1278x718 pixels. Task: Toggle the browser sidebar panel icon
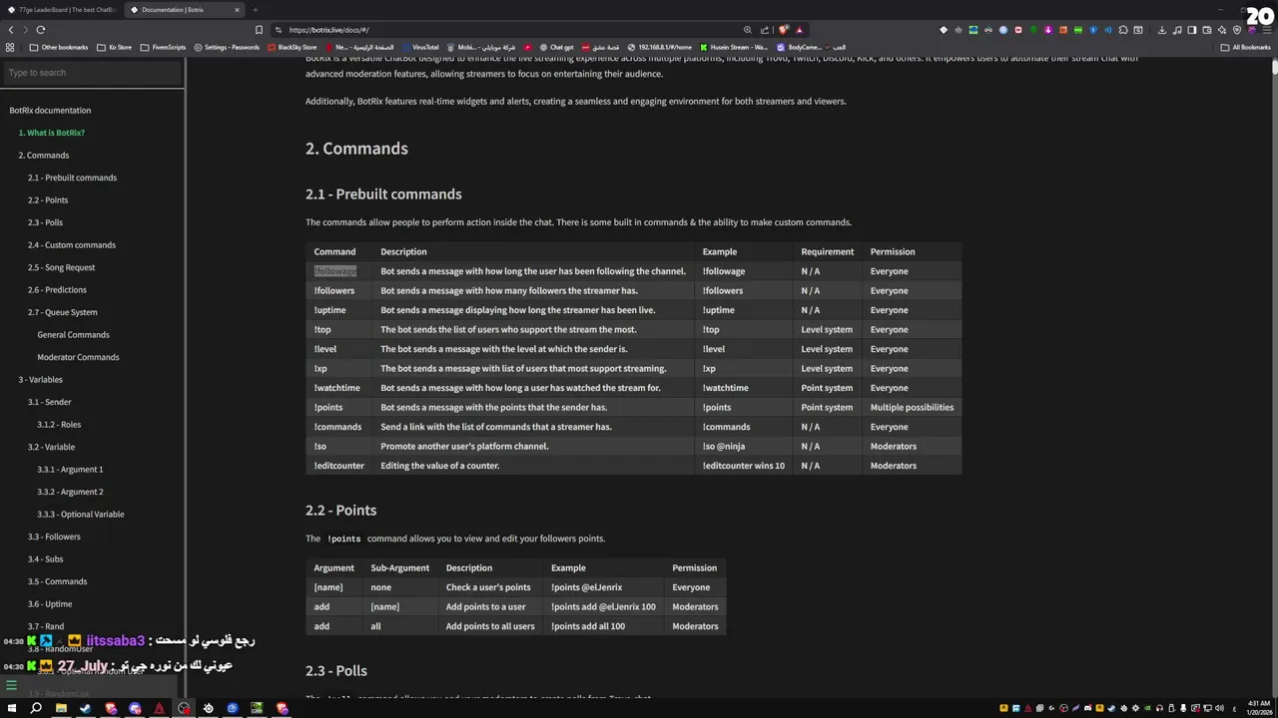tap(1192, 30)
